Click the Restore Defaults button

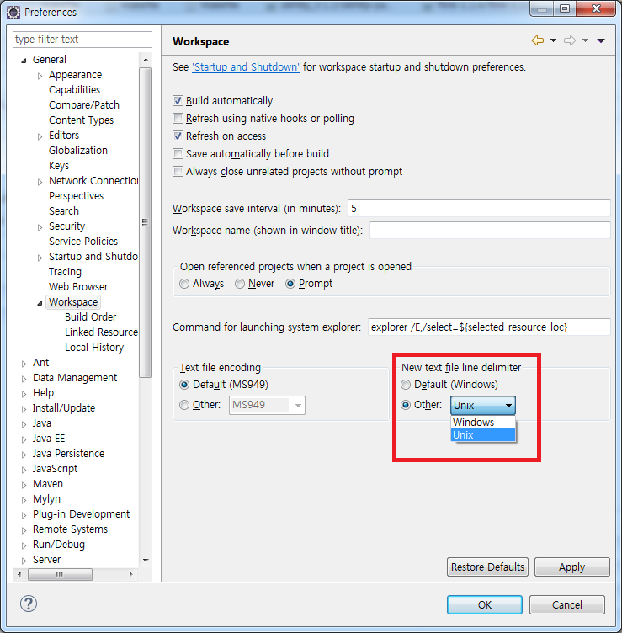click(487, 567)
